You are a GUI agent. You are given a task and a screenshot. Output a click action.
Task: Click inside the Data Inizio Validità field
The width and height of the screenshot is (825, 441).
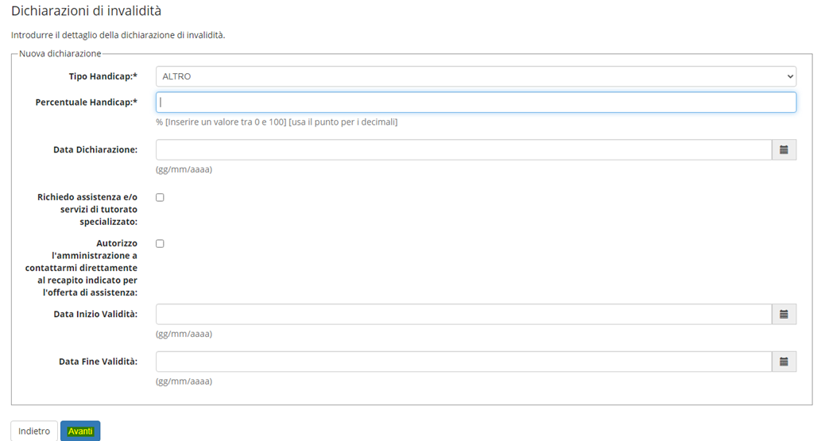tap(463, 314)
